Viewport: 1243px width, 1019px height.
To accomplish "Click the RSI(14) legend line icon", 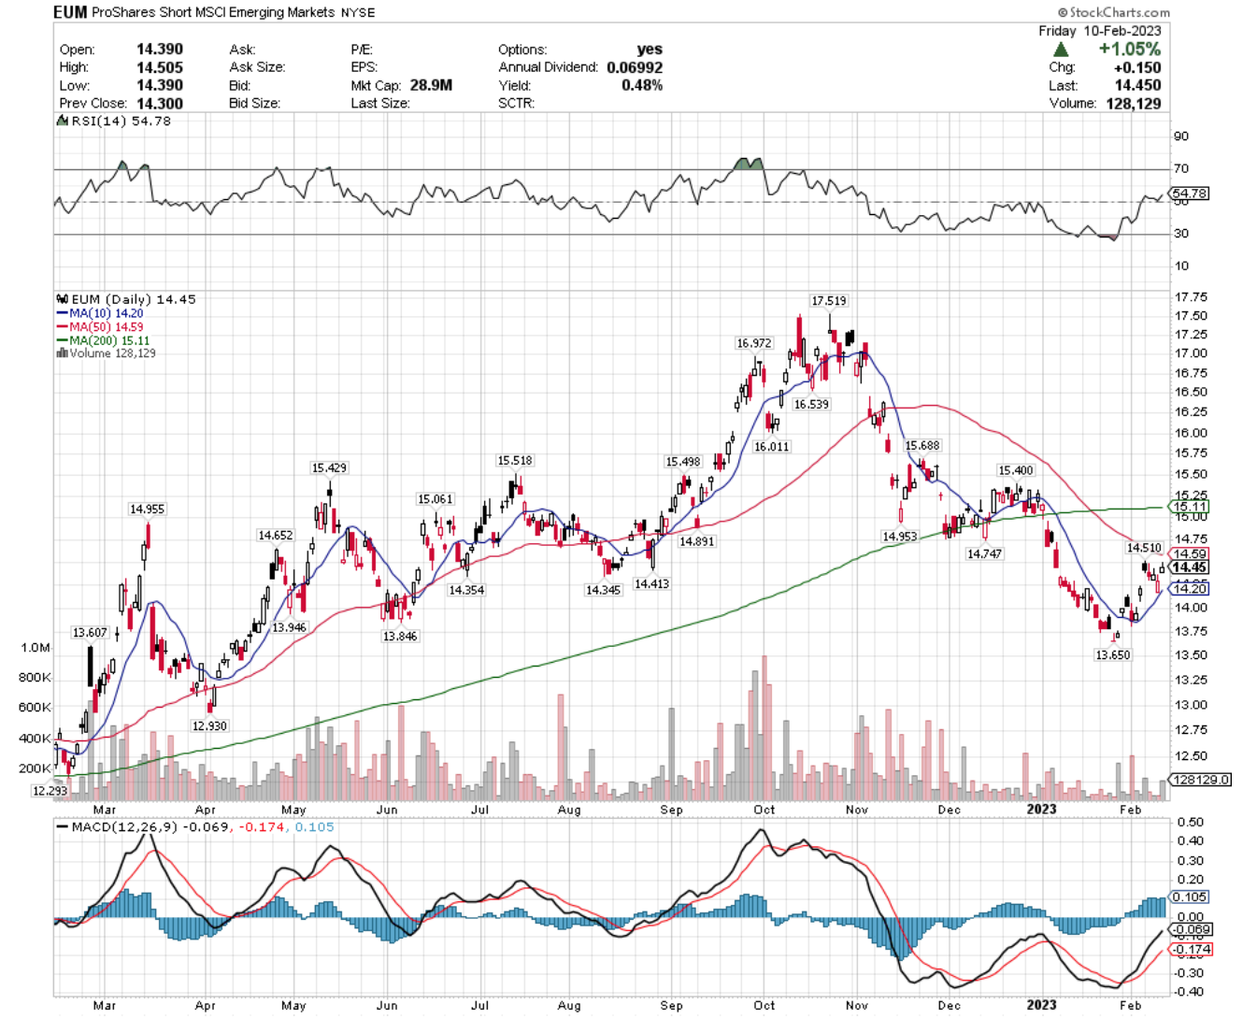I will tap(63, 122).
